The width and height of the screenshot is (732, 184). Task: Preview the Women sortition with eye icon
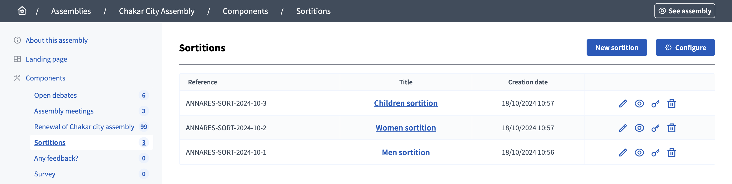tap(639, 128)
